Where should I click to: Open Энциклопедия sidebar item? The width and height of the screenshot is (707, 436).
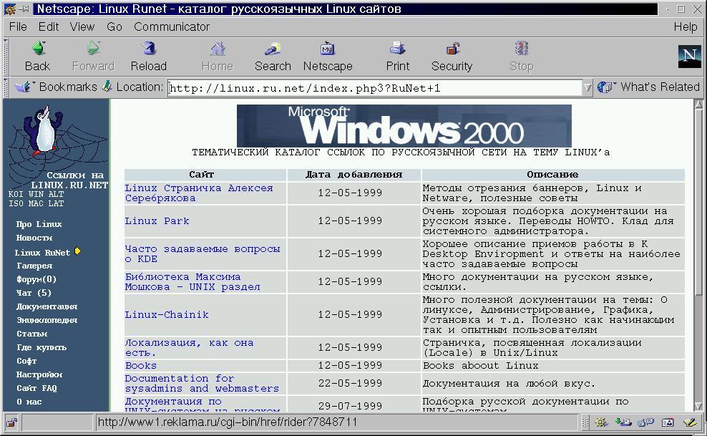(x=47, y=320)
